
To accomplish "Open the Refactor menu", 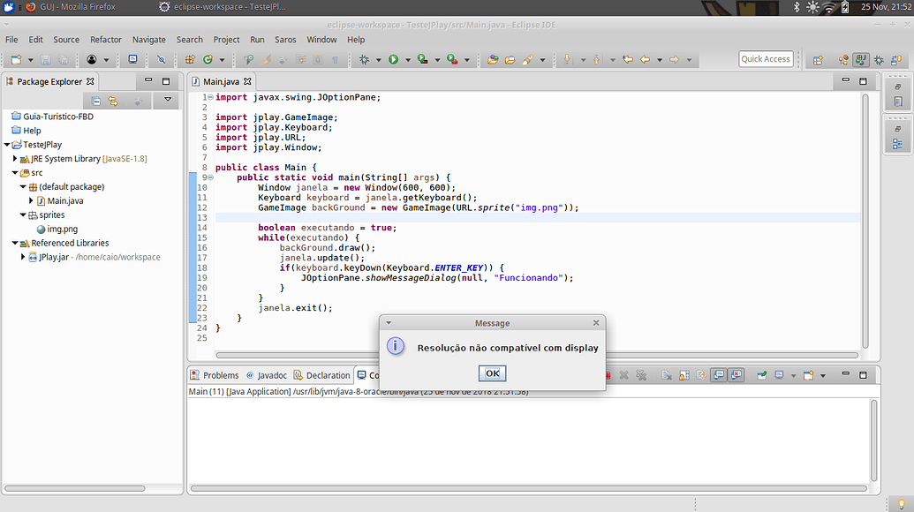I will pos(106,40).
